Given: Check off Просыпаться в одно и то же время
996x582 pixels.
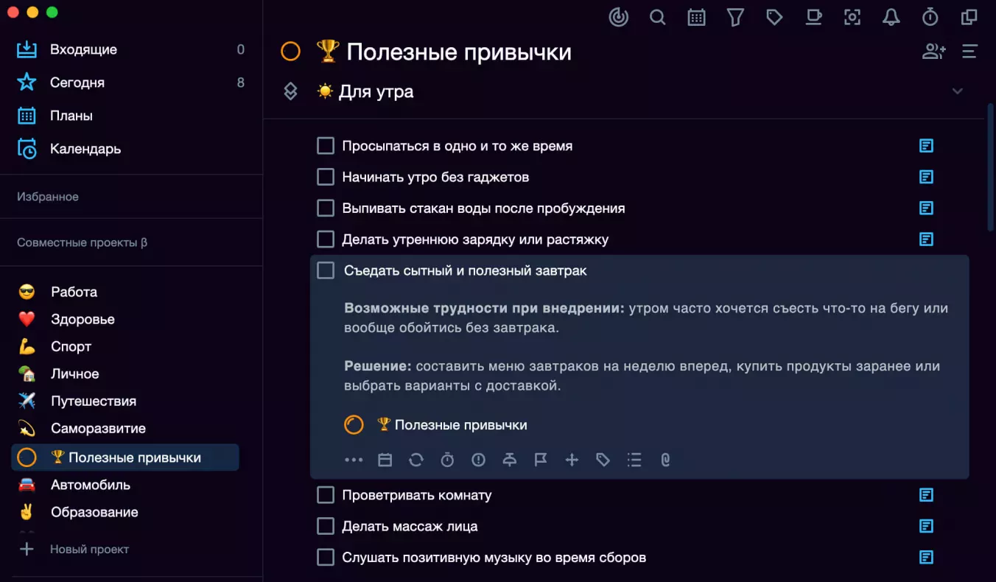Looking at the screenshot, I should (326, 146).
